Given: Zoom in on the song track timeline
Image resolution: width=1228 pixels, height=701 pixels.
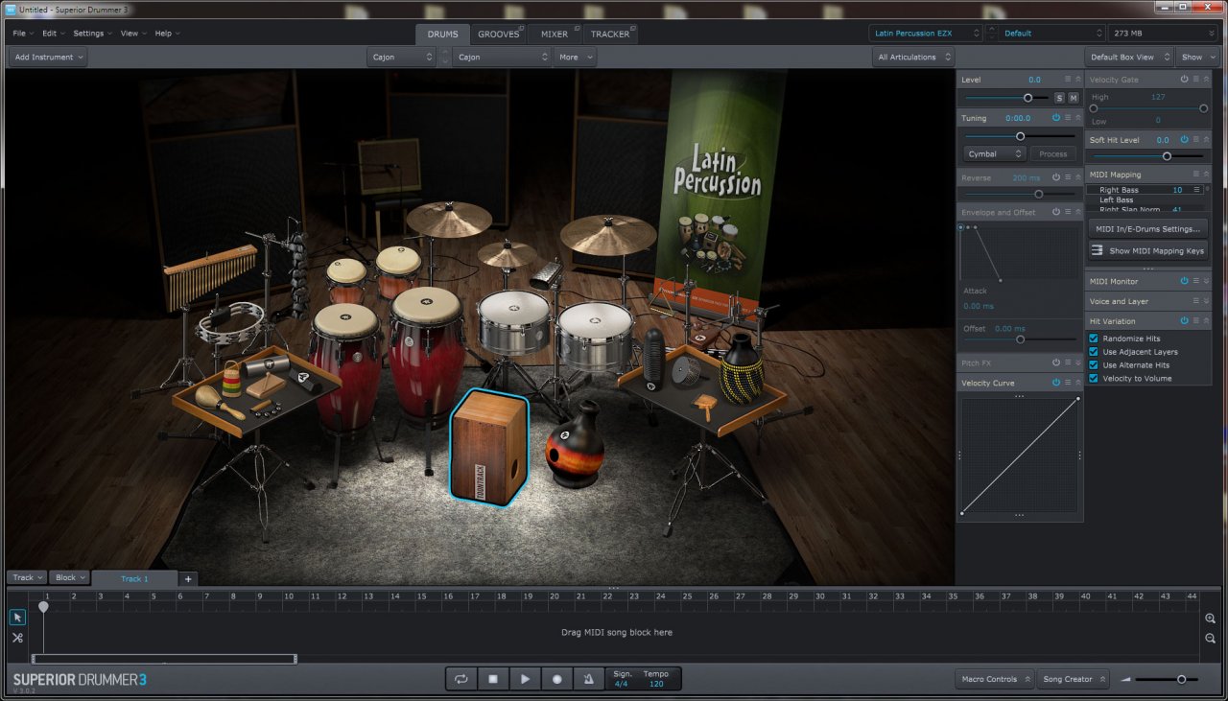Looking at the screenshot, I should (x=1211, y=619).
